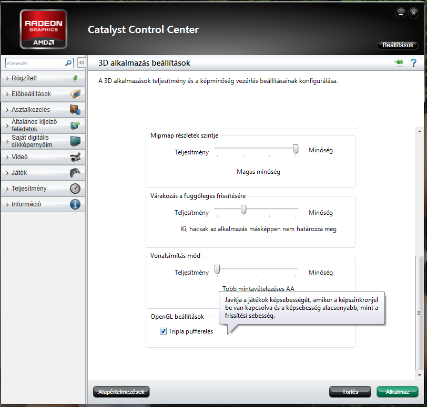Click the Törlés discard button
This screenshot has width=427, height=407.
350,392
